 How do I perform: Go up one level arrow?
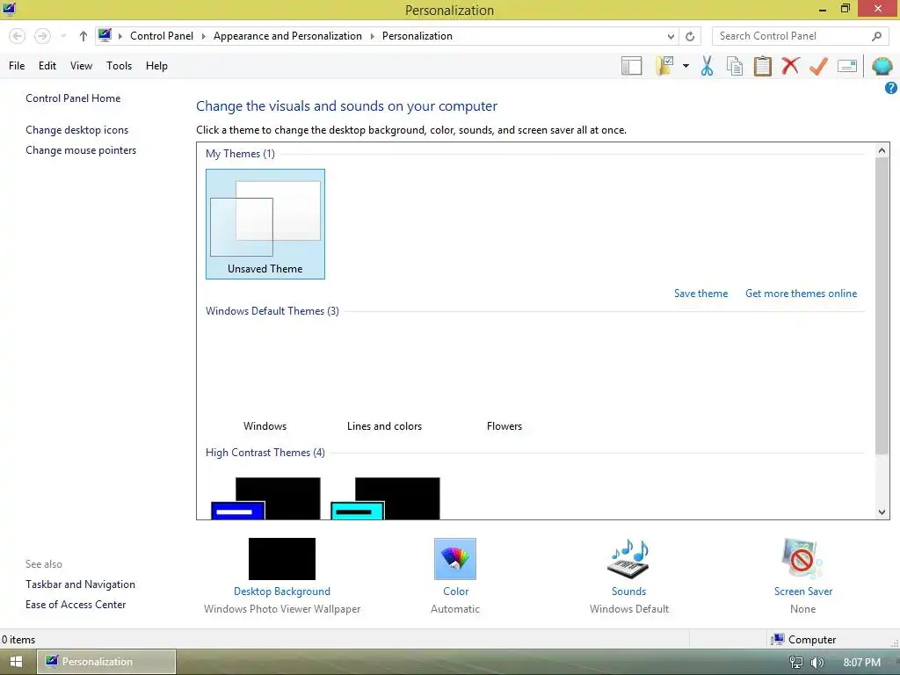point(83,36)
